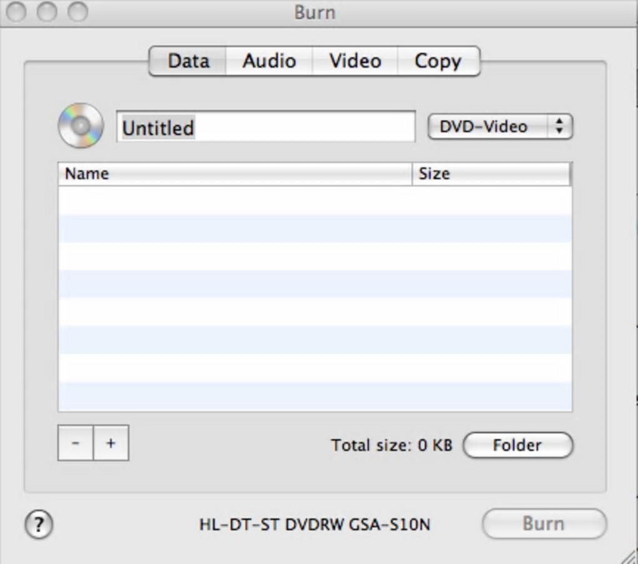Sort files by the Size column header
The image size is (638, 564).
(x=491, y=174)
